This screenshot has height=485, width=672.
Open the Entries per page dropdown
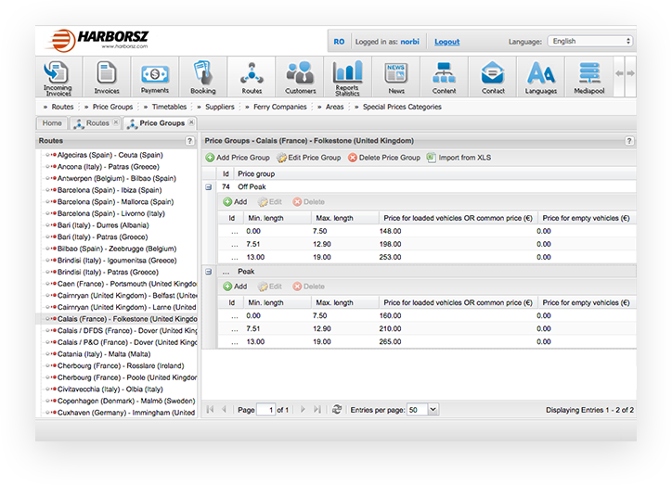(x=422, y=409)
